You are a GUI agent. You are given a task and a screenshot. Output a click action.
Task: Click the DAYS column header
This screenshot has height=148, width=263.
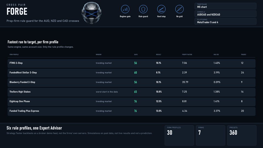[x=136, y=55]
